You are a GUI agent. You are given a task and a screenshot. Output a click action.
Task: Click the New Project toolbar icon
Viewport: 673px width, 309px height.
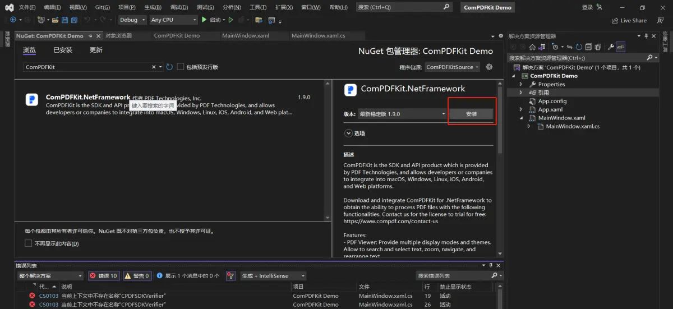pos(42,20)
